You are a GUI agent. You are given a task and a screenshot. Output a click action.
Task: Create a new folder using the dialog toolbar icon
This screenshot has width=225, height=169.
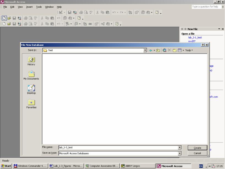pyautogui.click(x=175, y=50)
